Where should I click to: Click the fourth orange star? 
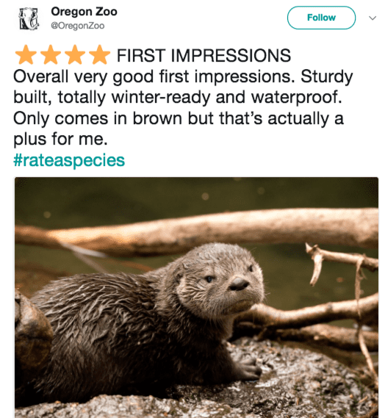click(99, 54)
